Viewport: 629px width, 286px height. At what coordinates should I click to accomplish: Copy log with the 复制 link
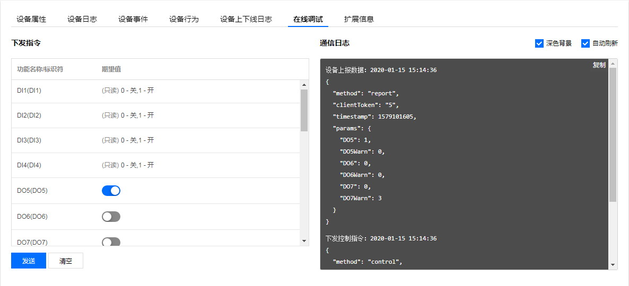[x=599, y=65]
